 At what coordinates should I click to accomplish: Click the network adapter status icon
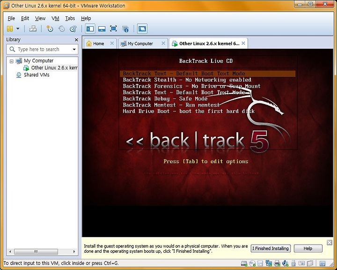(269, 263)
